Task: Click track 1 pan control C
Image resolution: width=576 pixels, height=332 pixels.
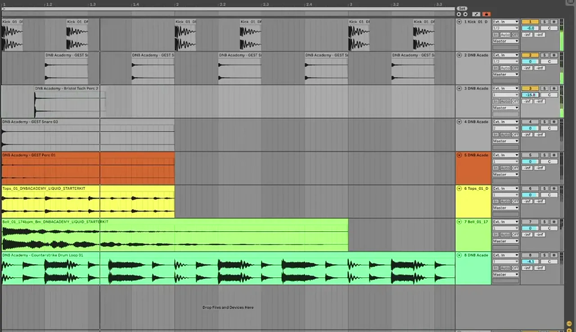Action: 549,28
